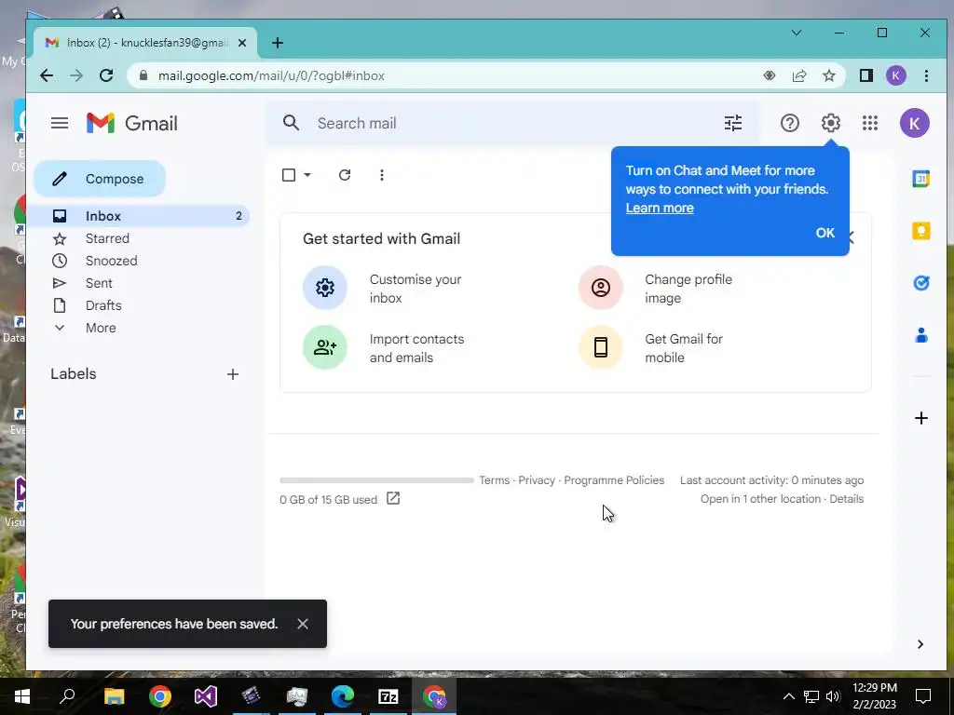954x715 pixels.
Task: Toggle the Chrome side panel icon
Action: pos(865,76)
